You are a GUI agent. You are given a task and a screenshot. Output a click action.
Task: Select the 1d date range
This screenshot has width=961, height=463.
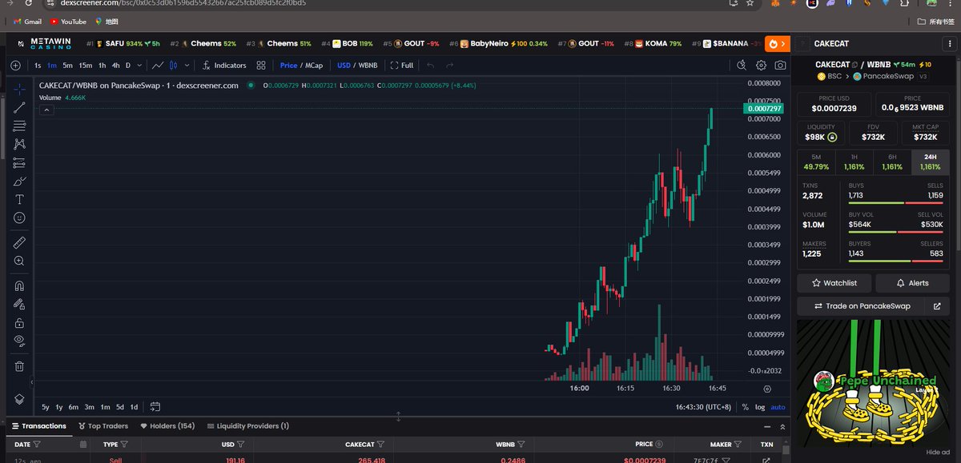click(134, 407)
